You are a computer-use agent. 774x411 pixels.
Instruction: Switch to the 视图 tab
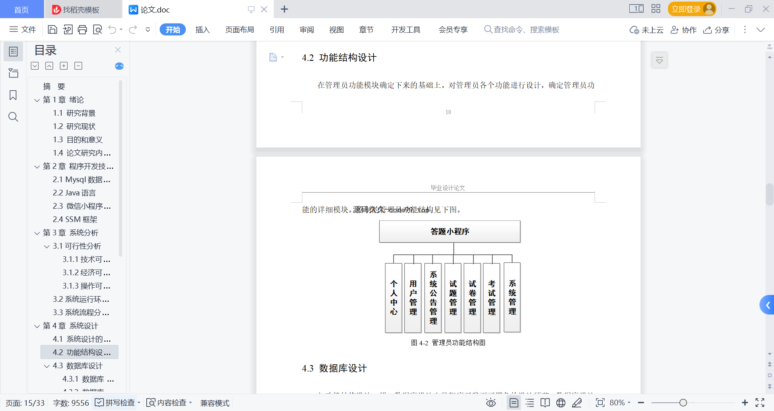[x=337, y=29]
